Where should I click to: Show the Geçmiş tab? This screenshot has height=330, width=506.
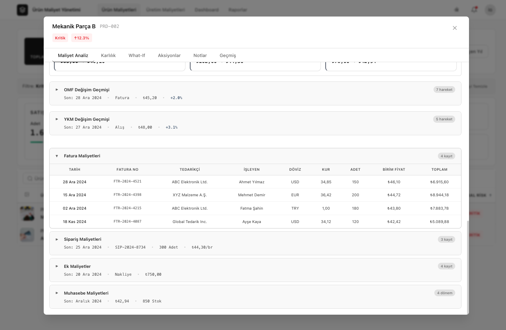pos(228,55)
